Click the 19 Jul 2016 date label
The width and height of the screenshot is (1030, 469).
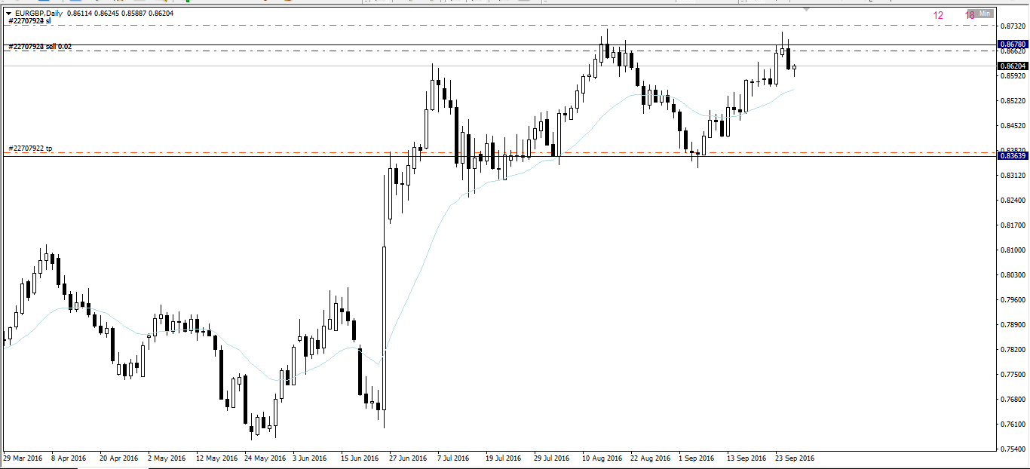[503, 458]
